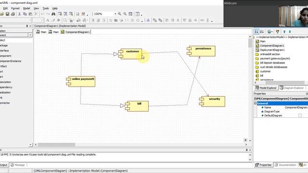Switch to the Model Explorer tab
The height and width of the screenshot is (173, 308).
point(266,88)
